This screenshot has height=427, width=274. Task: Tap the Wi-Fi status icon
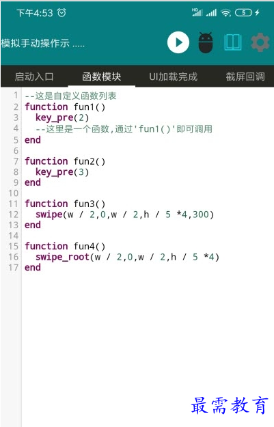(225, 12)
